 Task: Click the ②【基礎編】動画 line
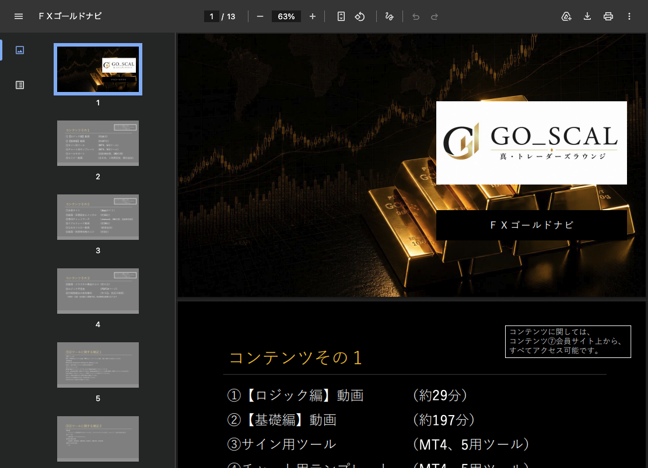pos(282,420)
